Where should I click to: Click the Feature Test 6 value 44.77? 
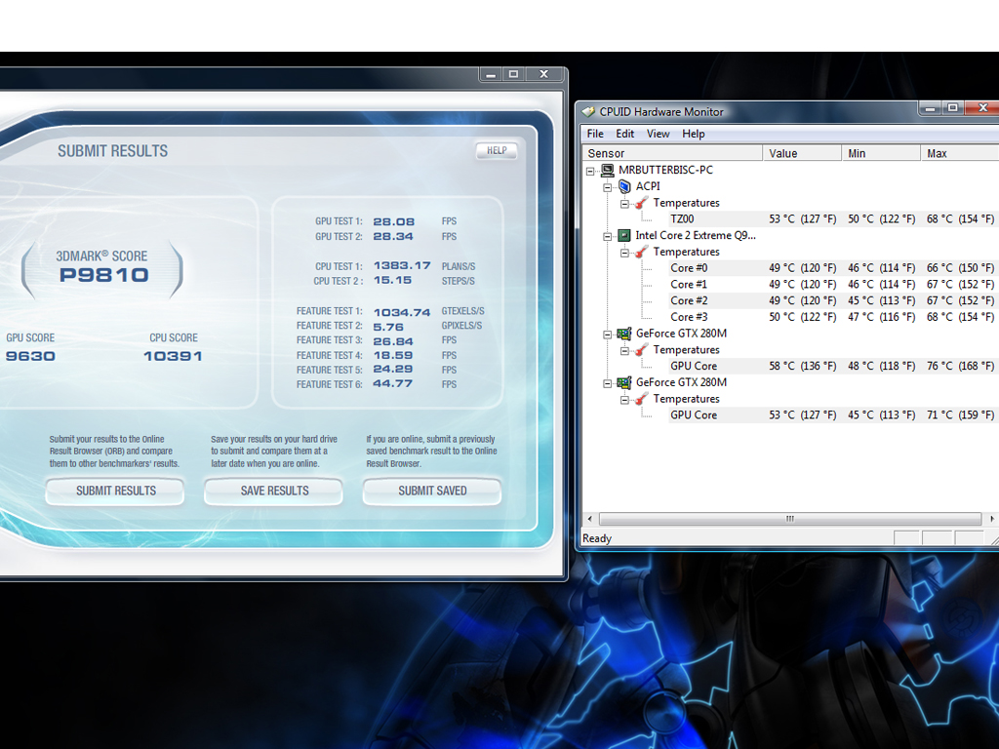pyautogui.click(x=392, y=384)
